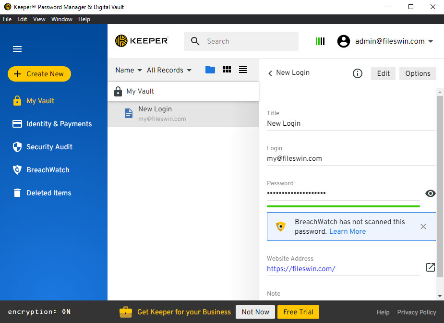Open the Options menu for record
Image resolution: width=444 pixels, height=323 pixels.
coord(418,73)
